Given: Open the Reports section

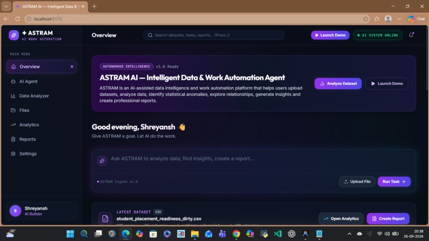Looking at the screenshot, I should click(x=42, y=139).
